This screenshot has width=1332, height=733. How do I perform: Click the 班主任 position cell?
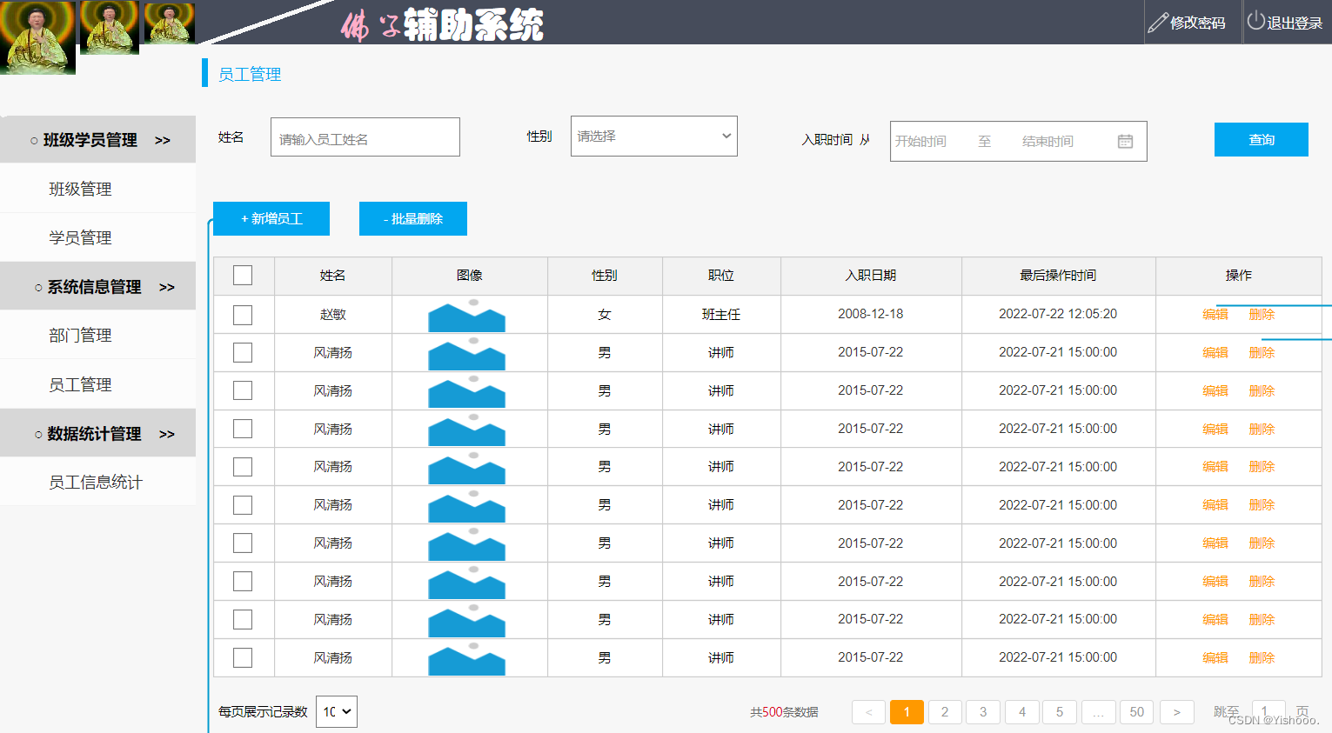pos(721,314)
